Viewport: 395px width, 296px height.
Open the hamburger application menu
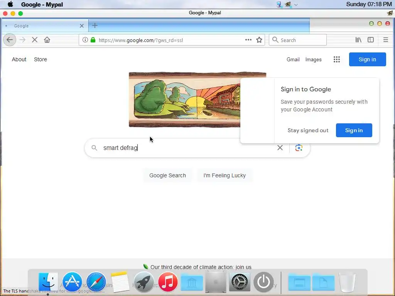(385, 40)
